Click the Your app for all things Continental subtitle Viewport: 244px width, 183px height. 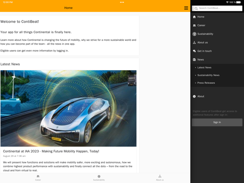[36, 32]
